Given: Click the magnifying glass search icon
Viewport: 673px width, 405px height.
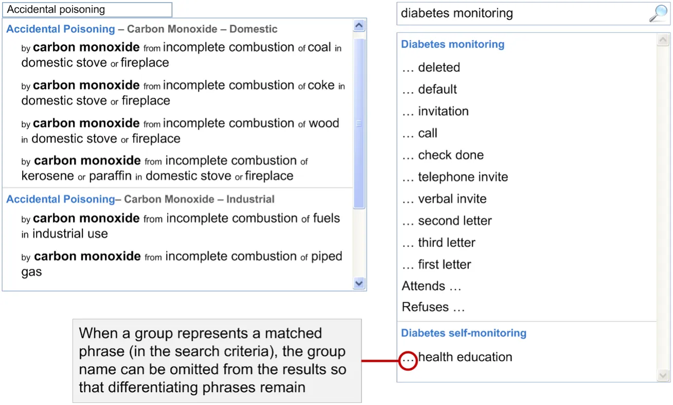Looking at the screenshot, I should coord(658,14).
